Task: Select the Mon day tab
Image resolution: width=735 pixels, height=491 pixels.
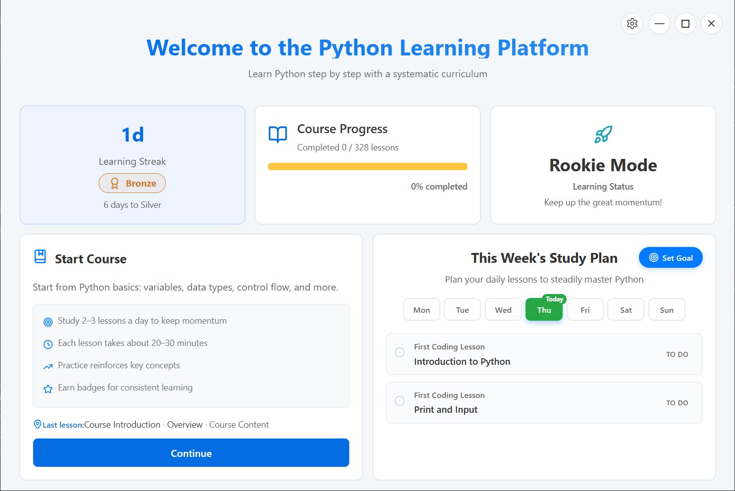Action: coord(421,310)
